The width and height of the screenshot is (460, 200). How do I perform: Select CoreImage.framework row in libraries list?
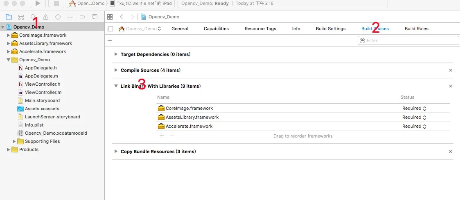(303, 108)
